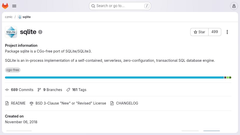Image resolution: width=240 pixels, height=135 pixels.
Task: Open the 499 stargazers count
Action: (214, 32)
